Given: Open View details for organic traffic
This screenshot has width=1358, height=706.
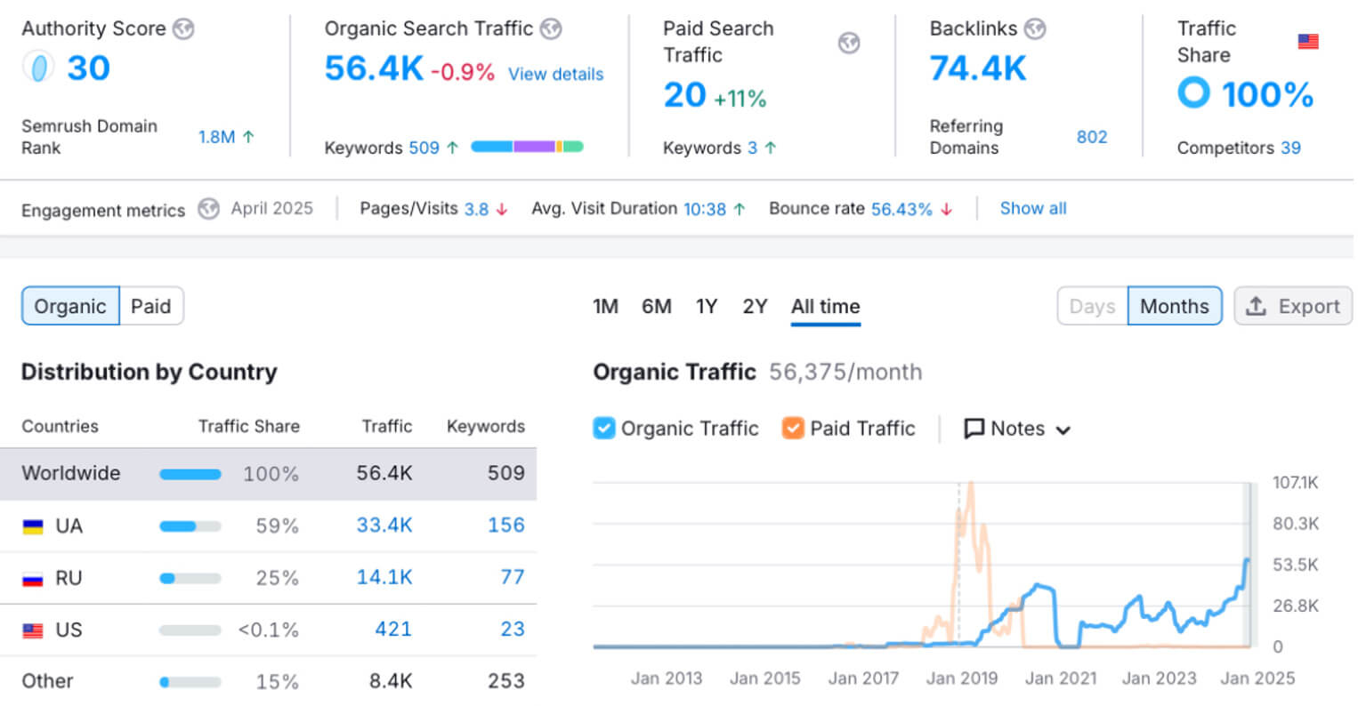Looking at the screenshot, I should click(555, 75).
